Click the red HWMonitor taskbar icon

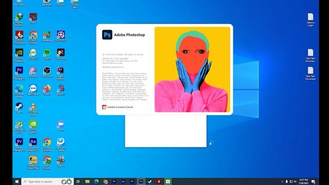tap(159, 181)
